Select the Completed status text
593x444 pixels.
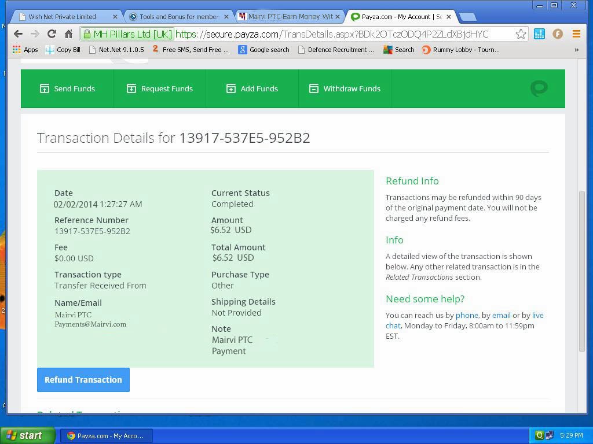tap(232, 204)
